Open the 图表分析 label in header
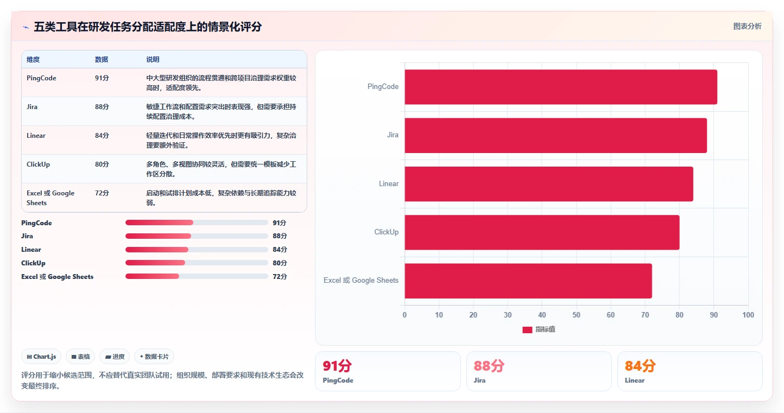The height and width of the screenshot is (413, 784). pyautogui.click(x=747, y=26)
